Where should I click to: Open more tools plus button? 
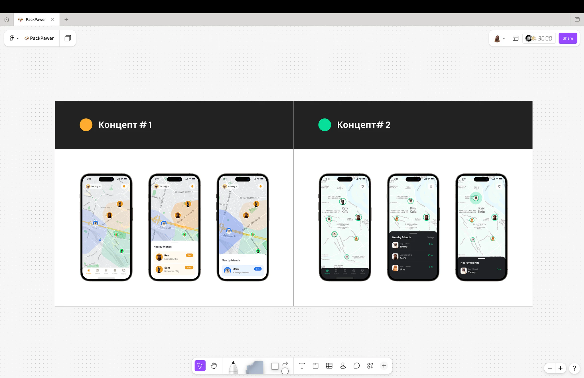click(x=384, y=366)
